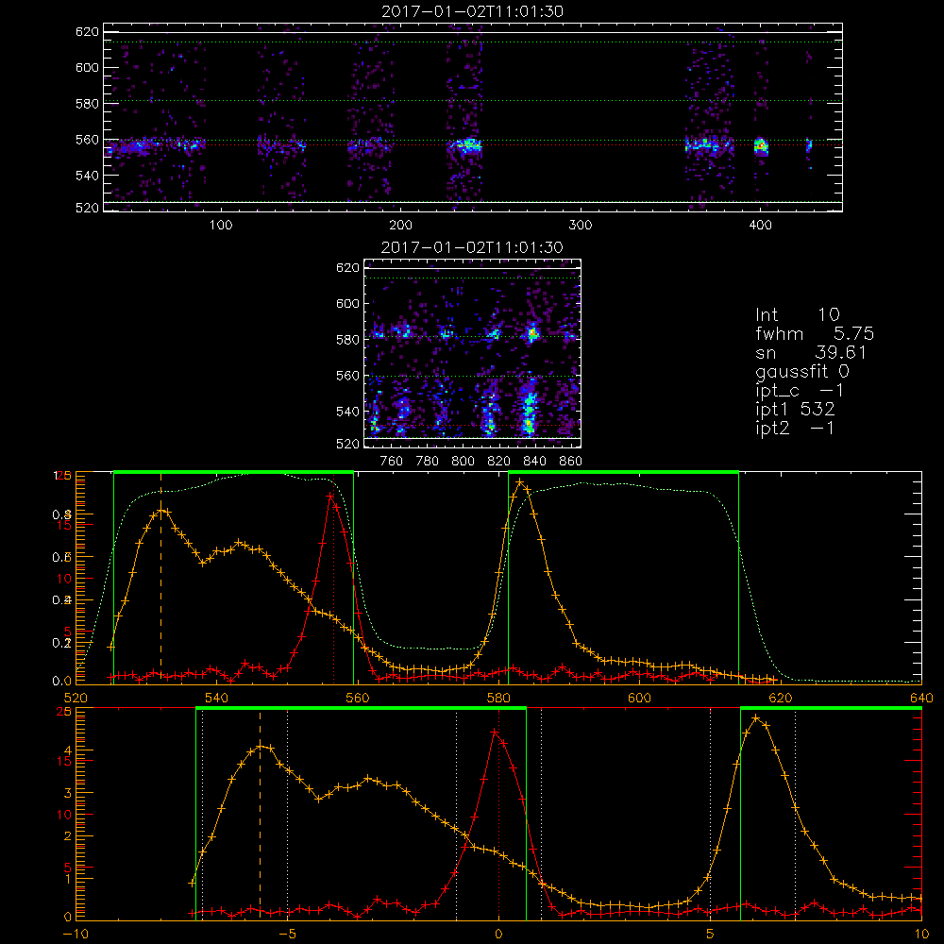This screenshot has height=944, width=944.
Task: Select the 'sn 39.61' value line
Action: click(811, 352)
